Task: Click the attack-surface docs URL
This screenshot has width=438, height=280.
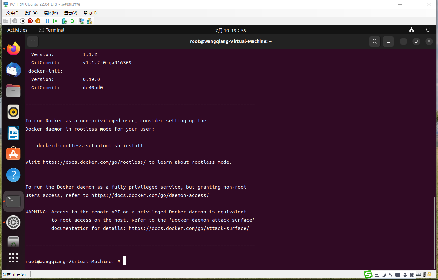Action: tap(189, 228)
